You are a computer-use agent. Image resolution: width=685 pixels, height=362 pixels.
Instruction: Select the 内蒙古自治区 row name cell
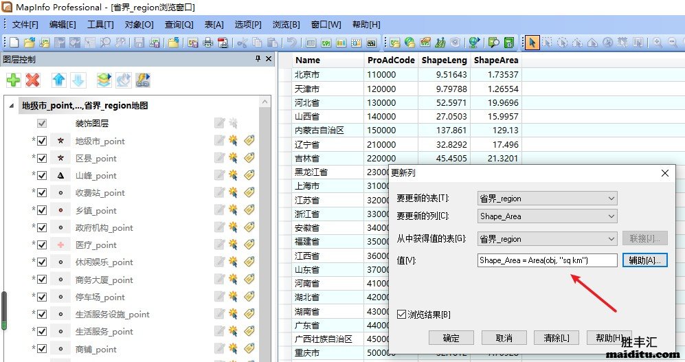[x=328, y=130]
